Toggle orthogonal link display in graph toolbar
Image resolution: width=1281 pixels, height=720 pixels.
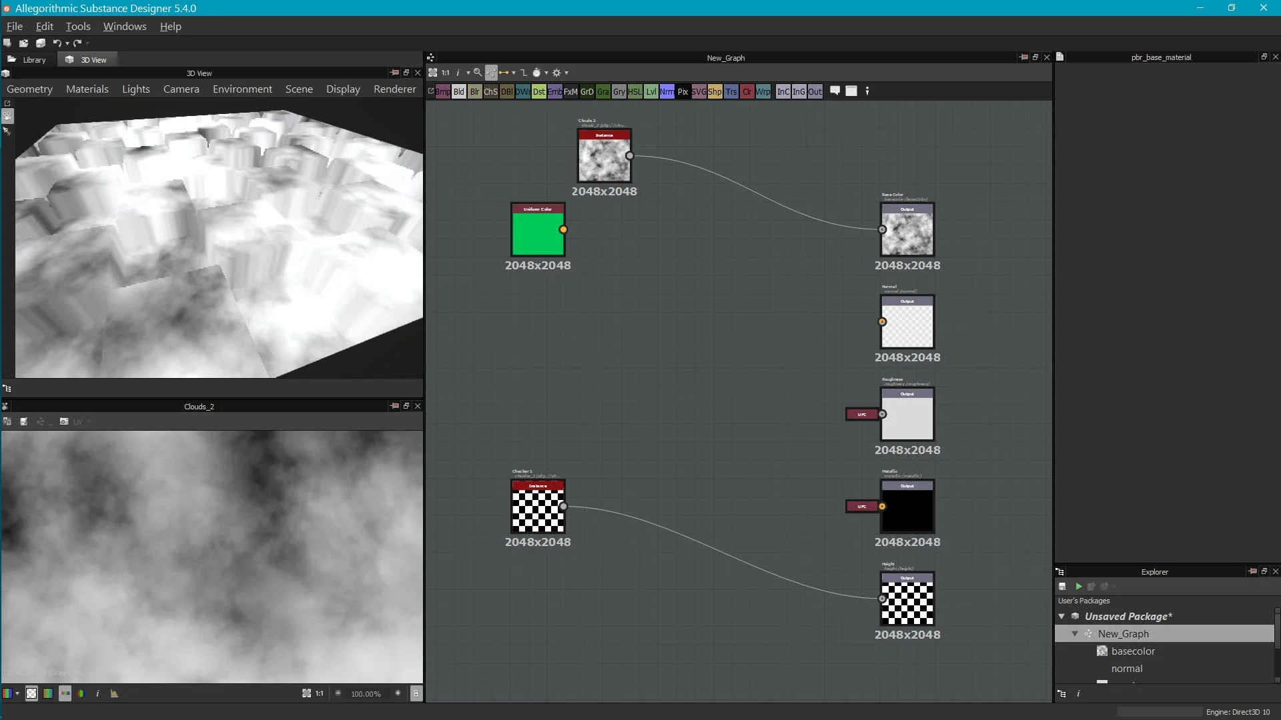click(x=524, y=73)
